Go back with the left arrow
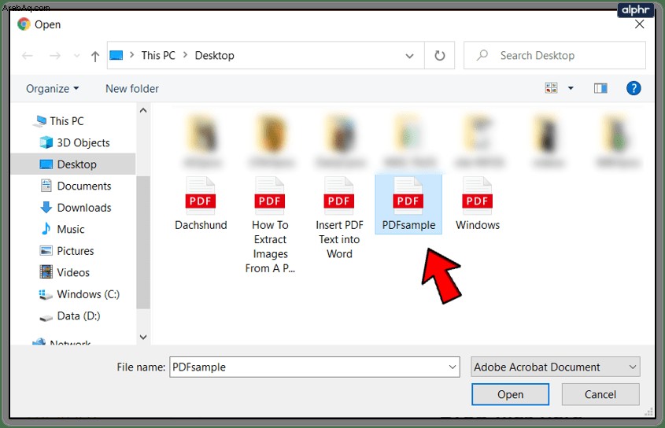The width and height of the screenshot is (665, 428). pos(28,56)
